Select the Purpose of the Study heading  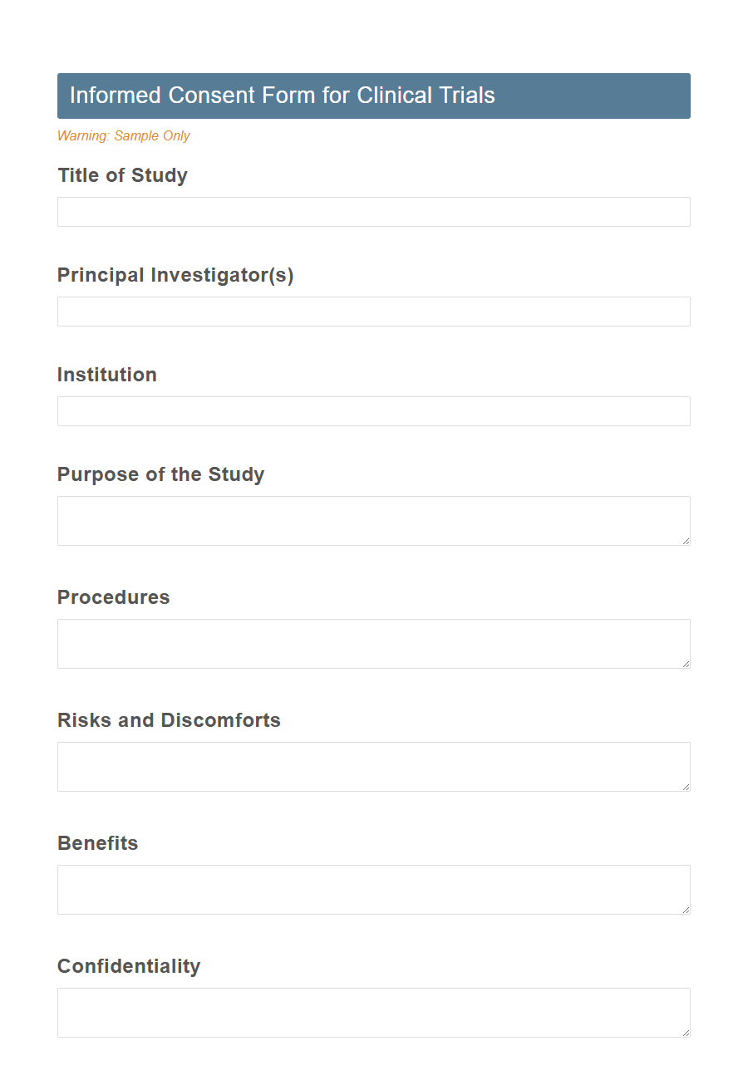click(x=160, y=474)
